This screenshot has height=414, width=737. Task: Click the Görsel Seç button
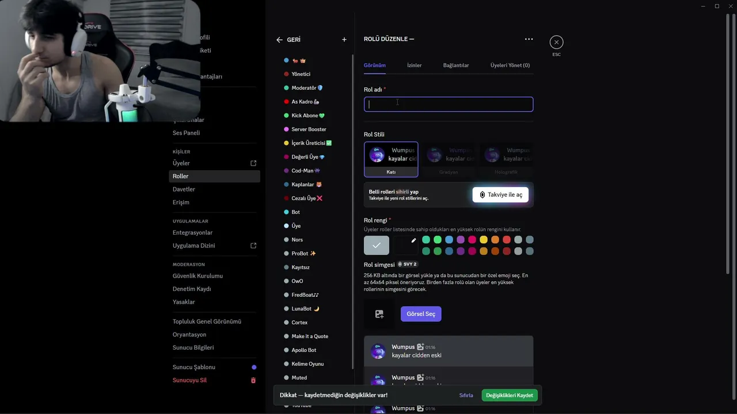[421, 314]
